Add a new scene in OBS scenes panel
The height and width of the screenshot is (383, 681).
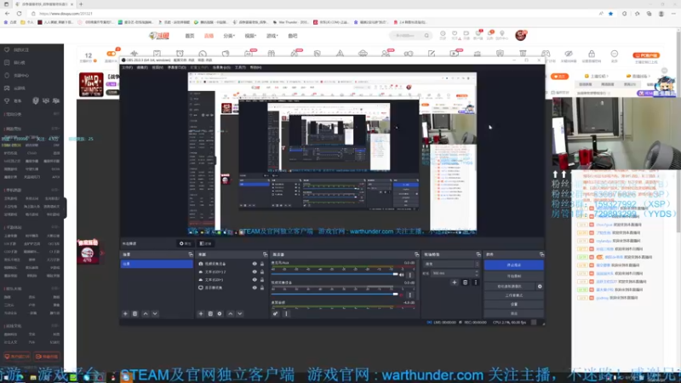click(x=125, y=313)
